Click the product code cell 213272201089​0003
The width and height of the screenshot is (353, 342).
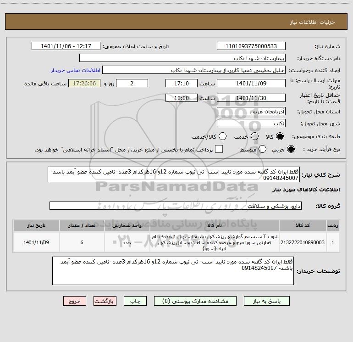[303, 242]
